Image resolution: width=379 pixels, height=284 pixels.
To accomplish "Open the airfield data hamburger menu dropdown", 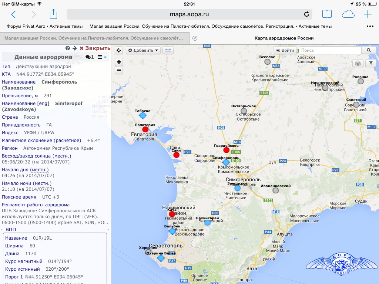I will click(102, 57).
